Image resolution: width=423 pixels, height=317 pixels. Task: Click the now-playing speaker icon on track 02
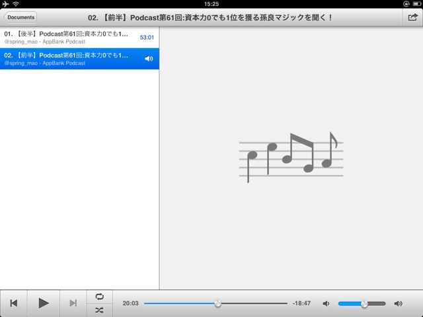point(149,59)
